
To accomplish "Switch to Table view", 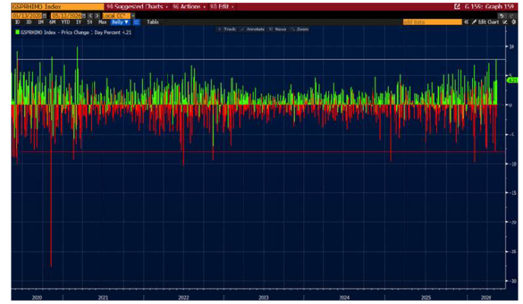I will [x=153, y=22].
